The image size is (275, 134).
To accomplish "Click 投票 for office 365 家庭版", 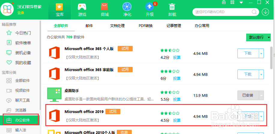I will (x=177, y=79).
